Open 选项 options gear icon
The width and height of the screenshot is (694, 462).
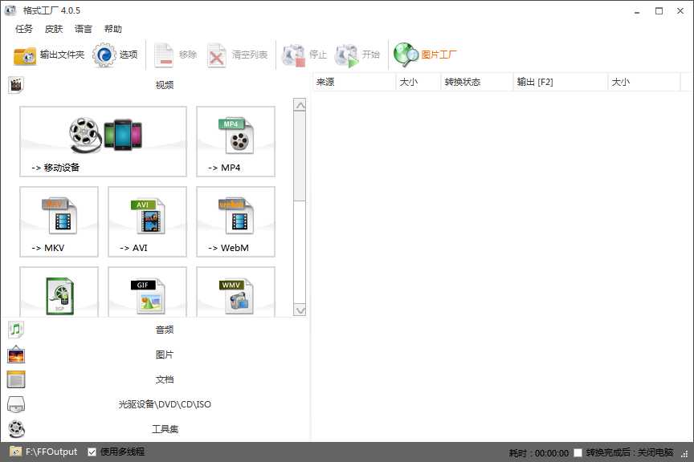pyautogui.click(x=104, y=55)
